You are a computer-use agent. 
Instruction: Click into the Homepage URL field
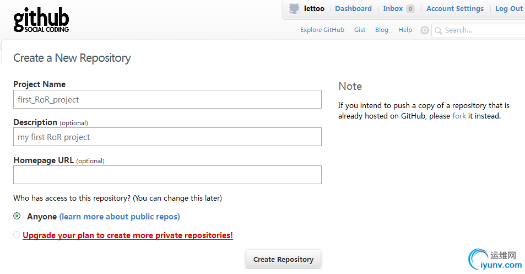[167, 175]
